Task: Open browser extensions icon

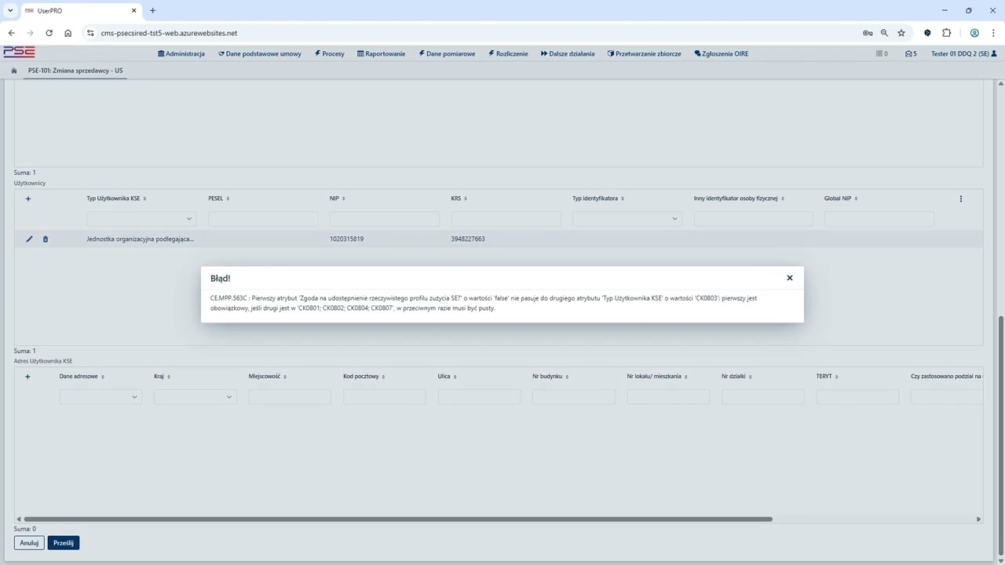Action: (x=946, y=33)
